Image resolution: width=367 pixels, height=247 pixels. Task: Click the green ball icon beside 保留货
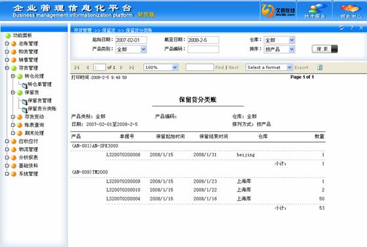click(20, 93)
